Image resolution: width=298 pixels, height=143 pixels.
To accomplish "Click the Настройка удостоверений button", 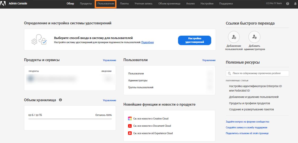I will click(x=194, y=40).
